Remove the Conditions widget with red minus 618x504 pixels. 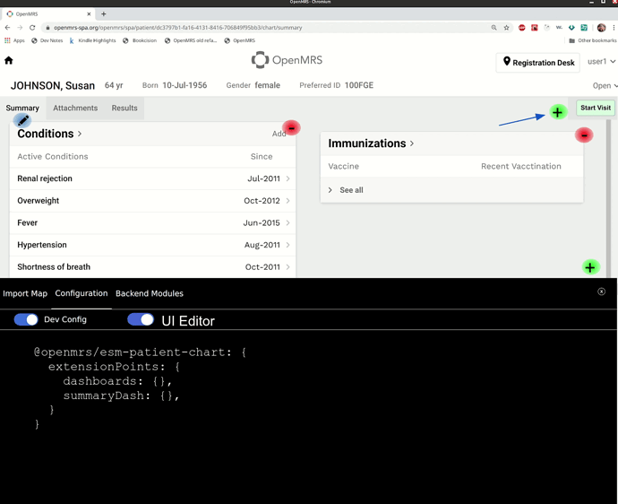tap(291, 128)
